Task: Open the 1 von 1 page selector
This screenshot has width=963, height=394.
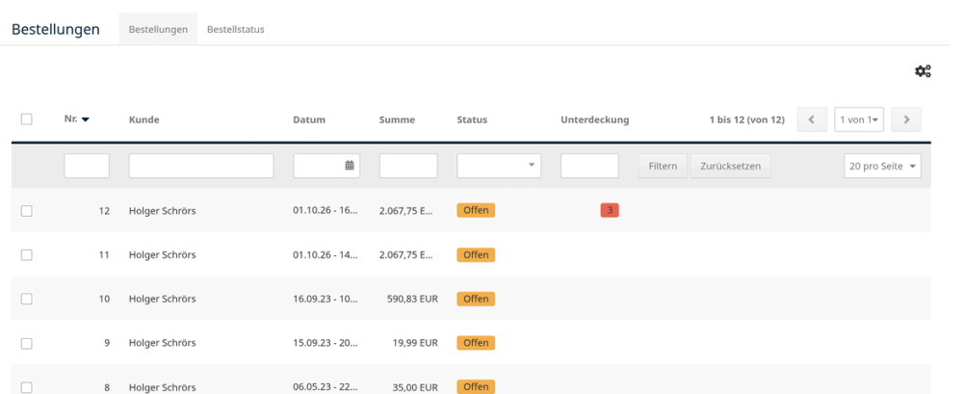Action: tap(859, 119)
